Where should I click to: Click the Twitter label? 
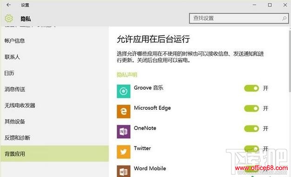coord(142,148)
